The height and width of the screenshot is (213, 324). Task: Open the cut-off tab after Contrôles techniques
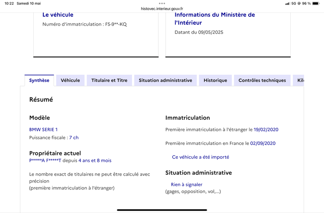point(298,80)
